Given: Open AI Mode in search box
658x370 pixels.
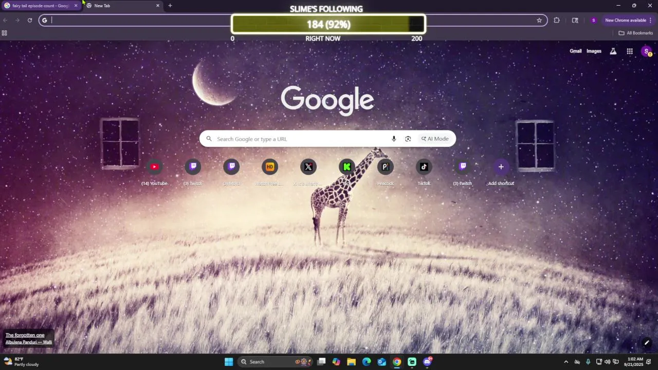Looking at the screenshot, I should 435,139.
